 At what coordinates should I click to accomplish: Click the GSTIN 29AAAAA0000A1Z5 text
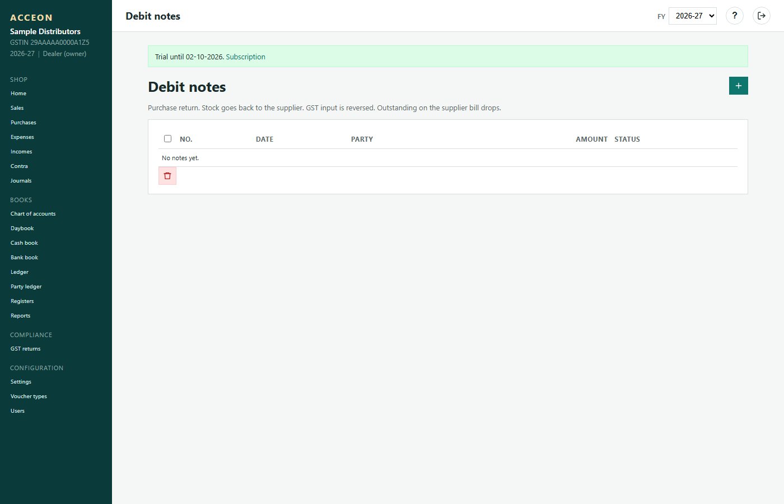[50, 43]
